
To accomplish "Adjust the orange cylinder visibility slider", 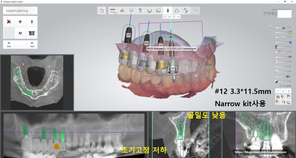I will 283,47.
